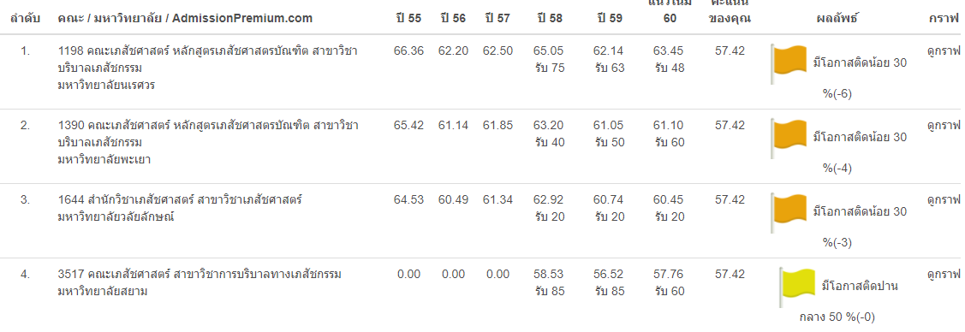Click the 57.76 trend score for Siam University
Image resolution: width=965 pixels, height=332 pixels.
669,274
